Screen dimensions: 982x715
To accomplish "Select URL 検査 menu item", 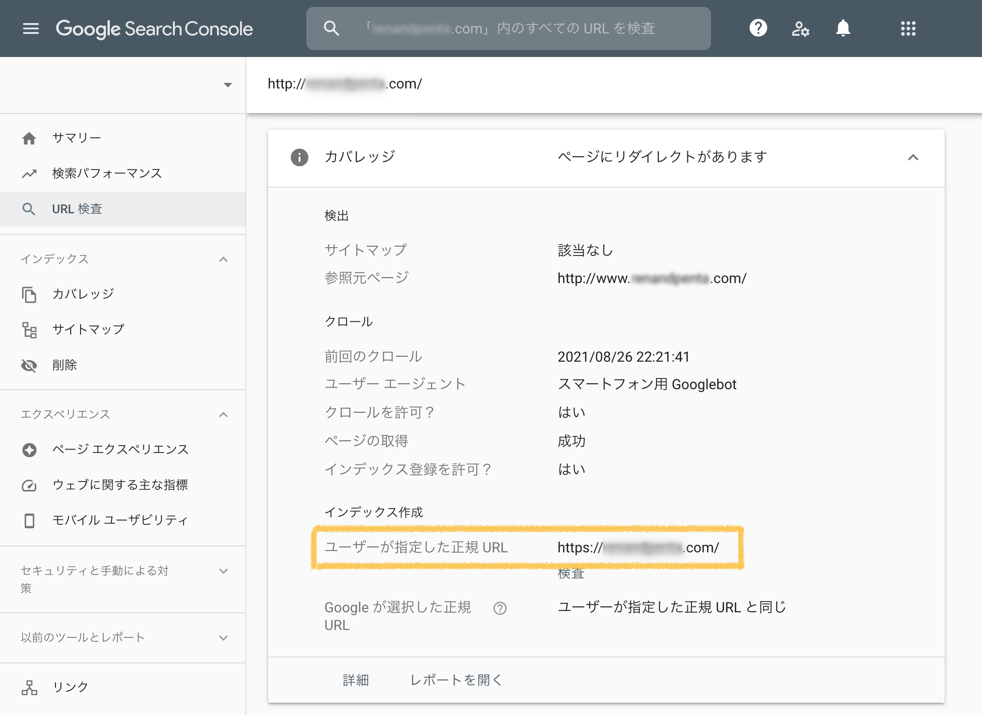I will pos(123,209).
